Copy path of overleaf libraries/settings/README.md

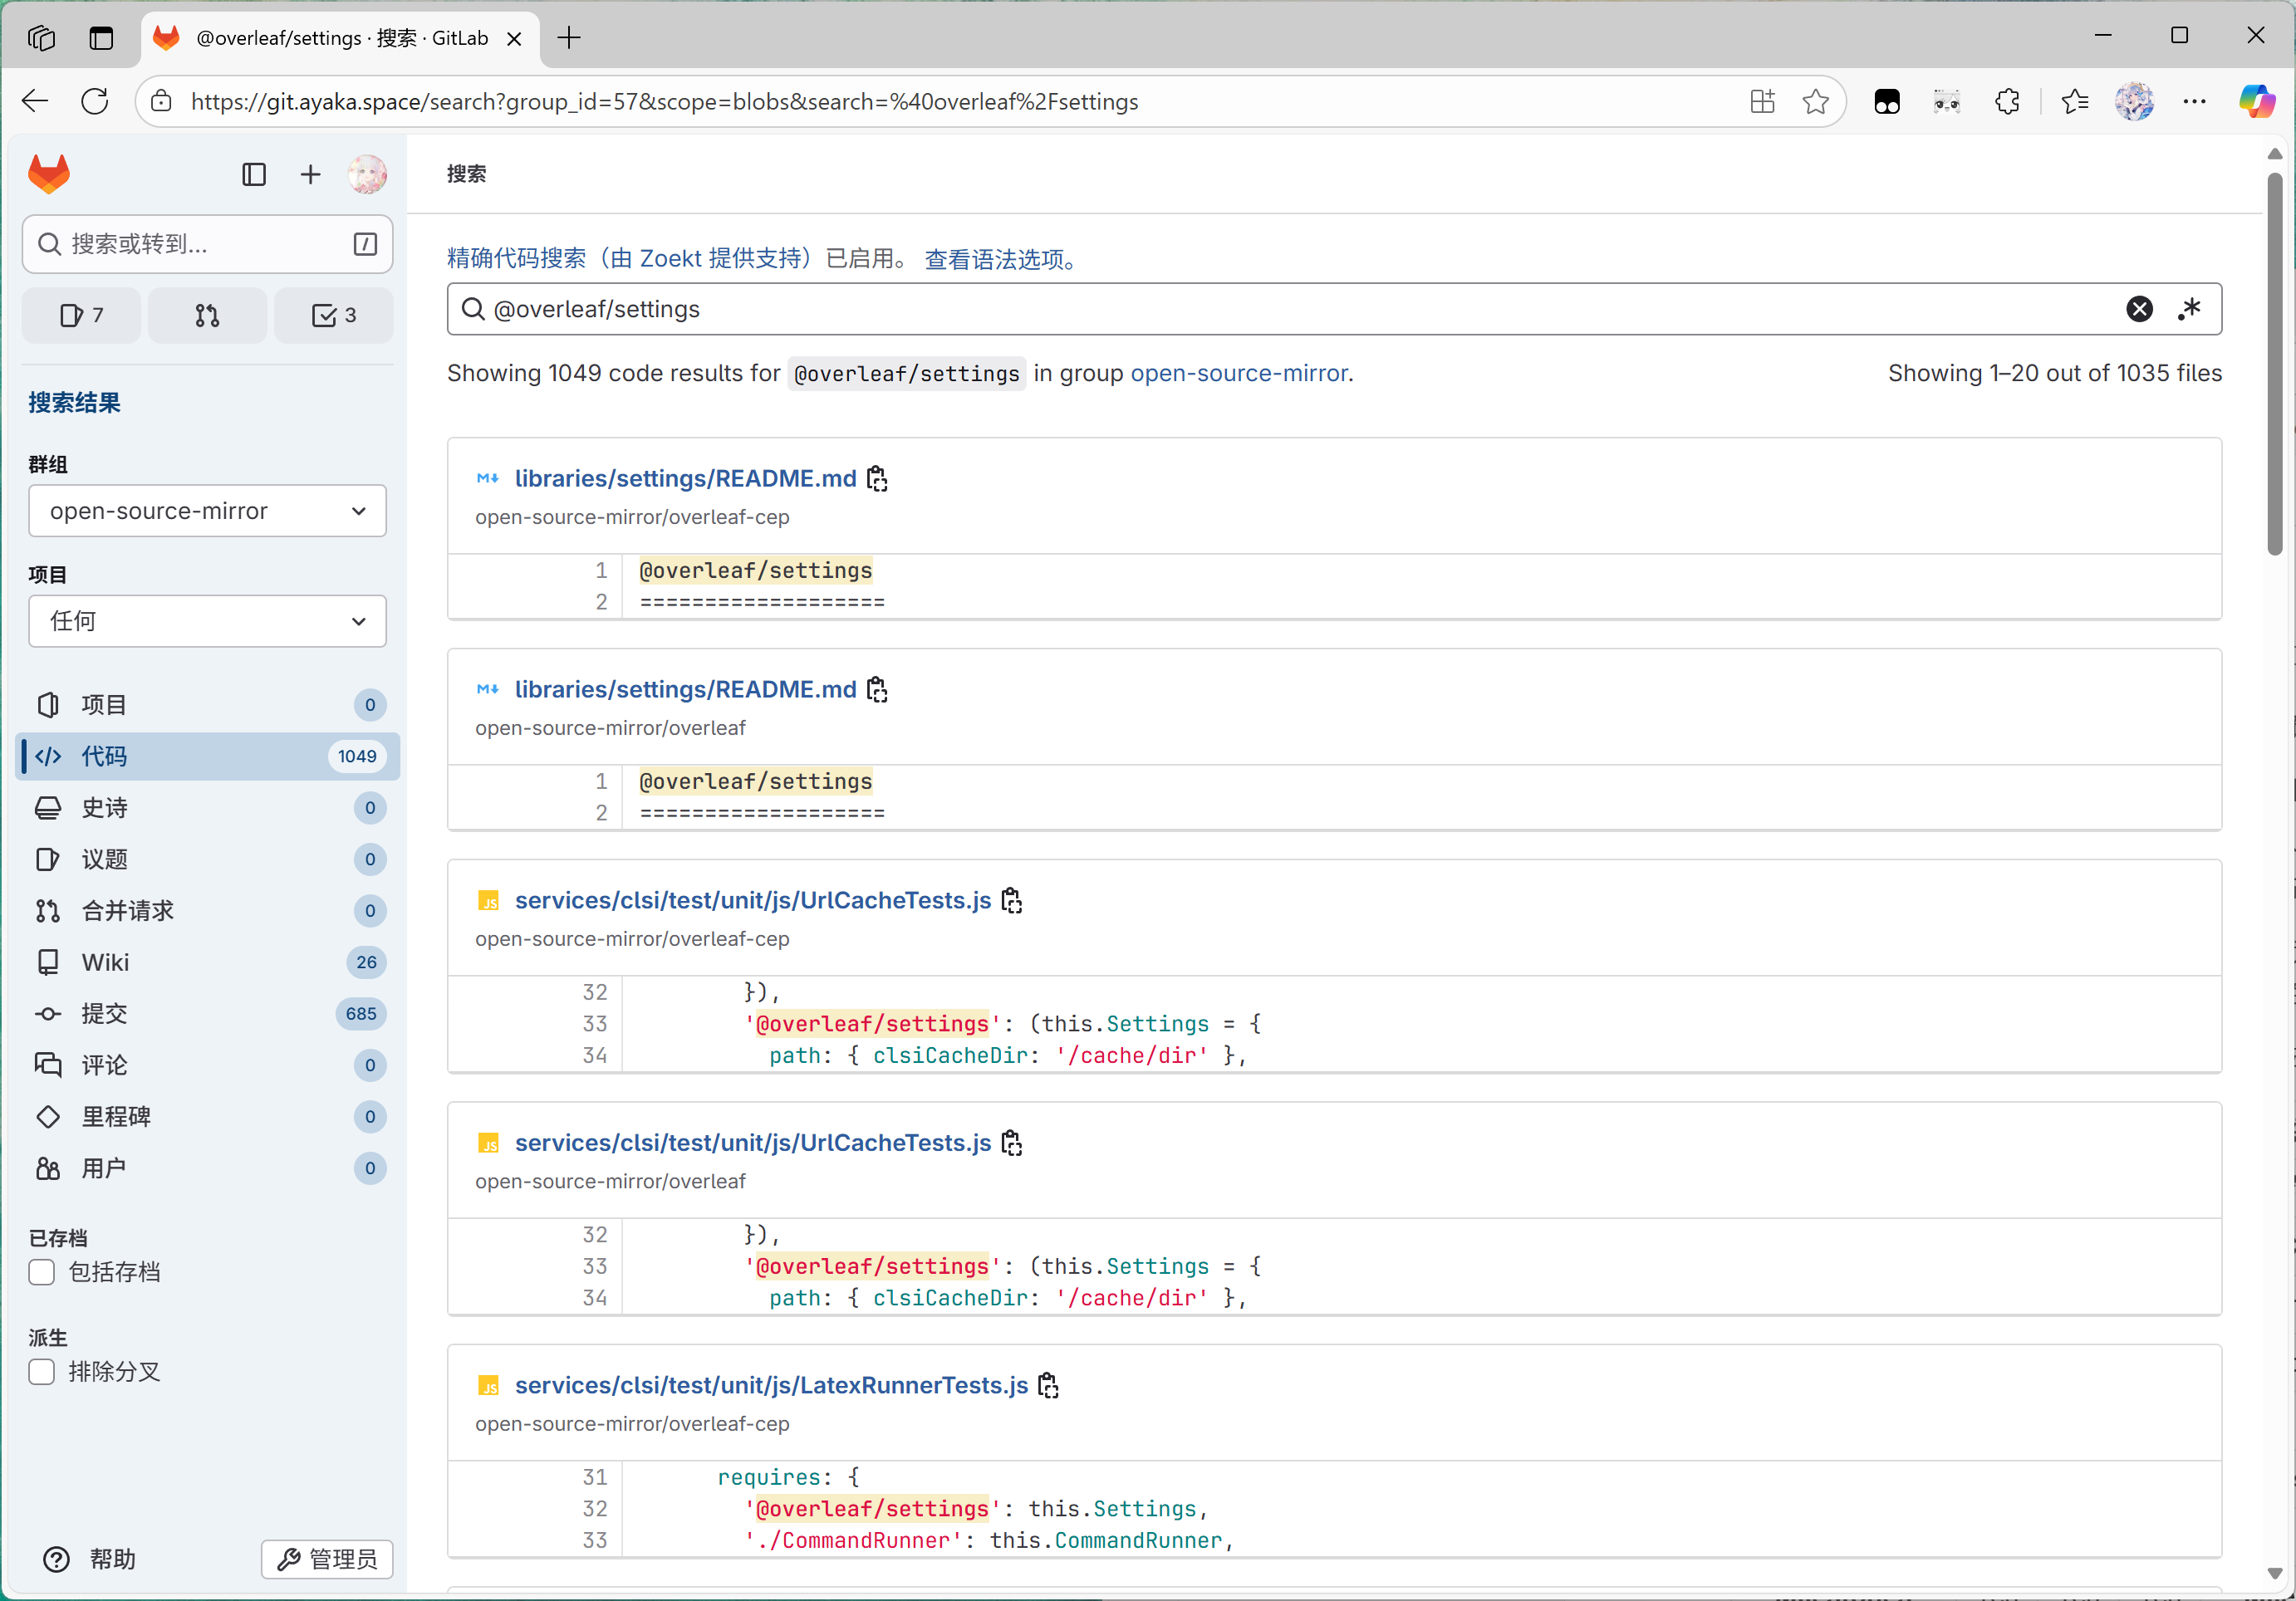(877, 689)
